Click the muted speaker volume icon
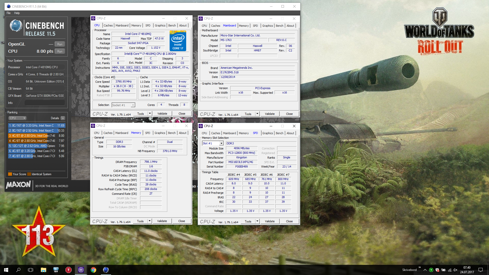Image resolution: width=489 pixels, height=275 pixels. tap(455, 270)
